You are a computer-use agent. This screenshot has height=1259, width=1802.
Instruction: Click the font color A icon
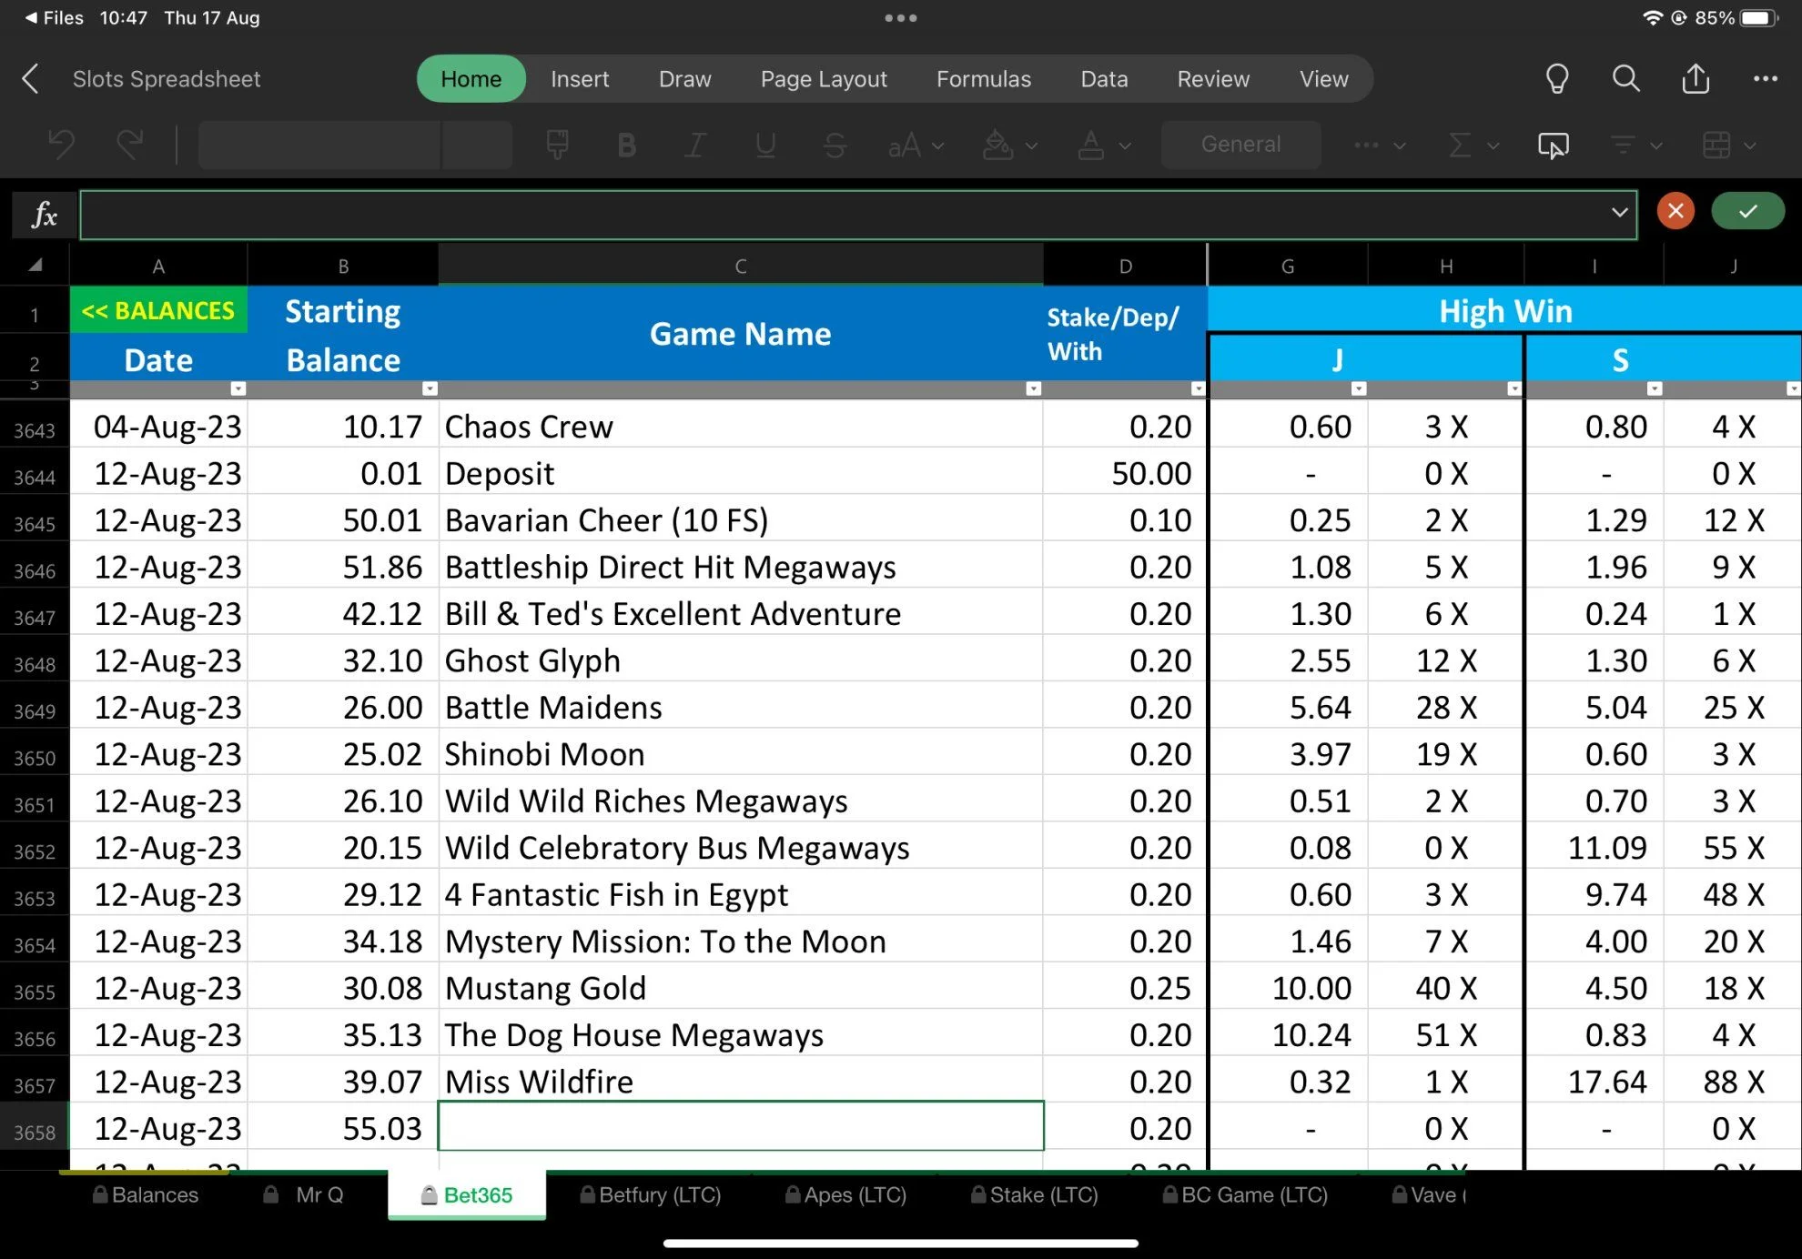[1090, 145]
